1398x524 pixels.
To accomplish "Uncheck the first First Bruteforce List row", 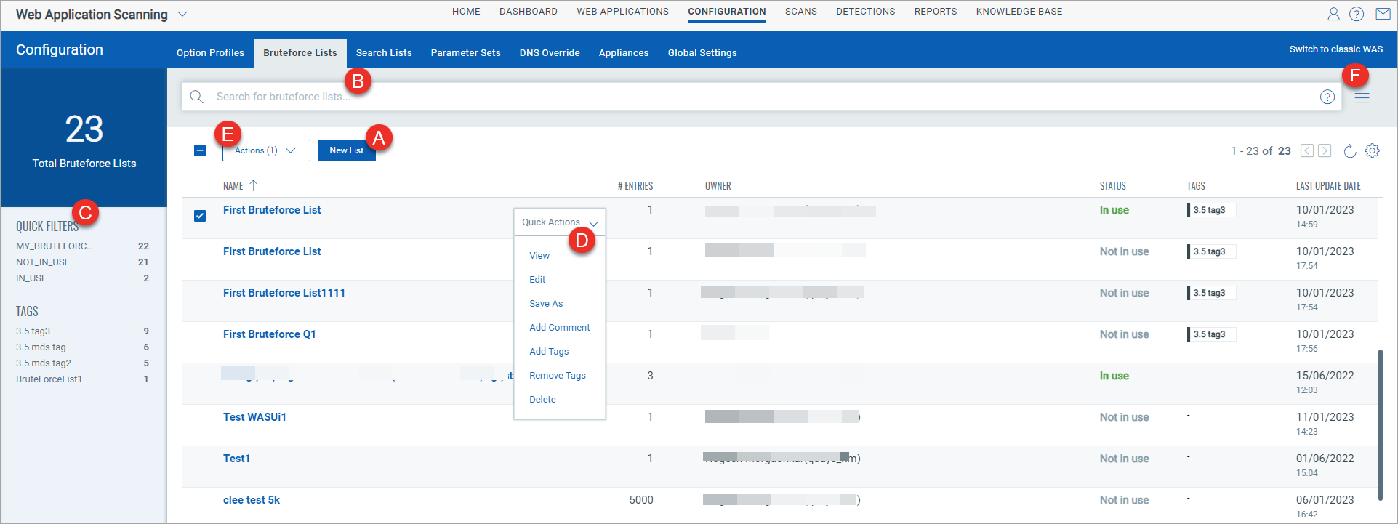I will point(200,216).
